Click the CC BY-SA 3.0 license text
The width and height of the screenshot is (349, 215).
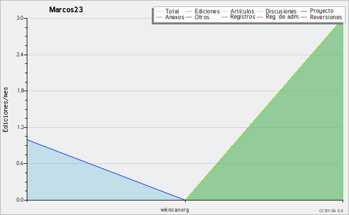click(331, 210)
